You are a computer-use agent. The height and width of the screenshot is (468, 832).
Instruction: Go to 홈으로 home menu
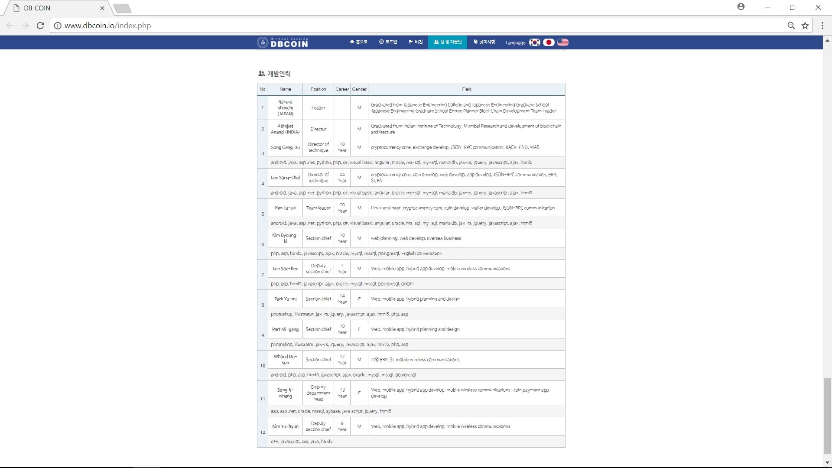tap(358, 42)
